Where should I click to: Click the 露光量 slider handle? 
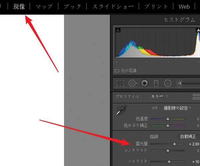pyautogui.click(x=174, y=144)
